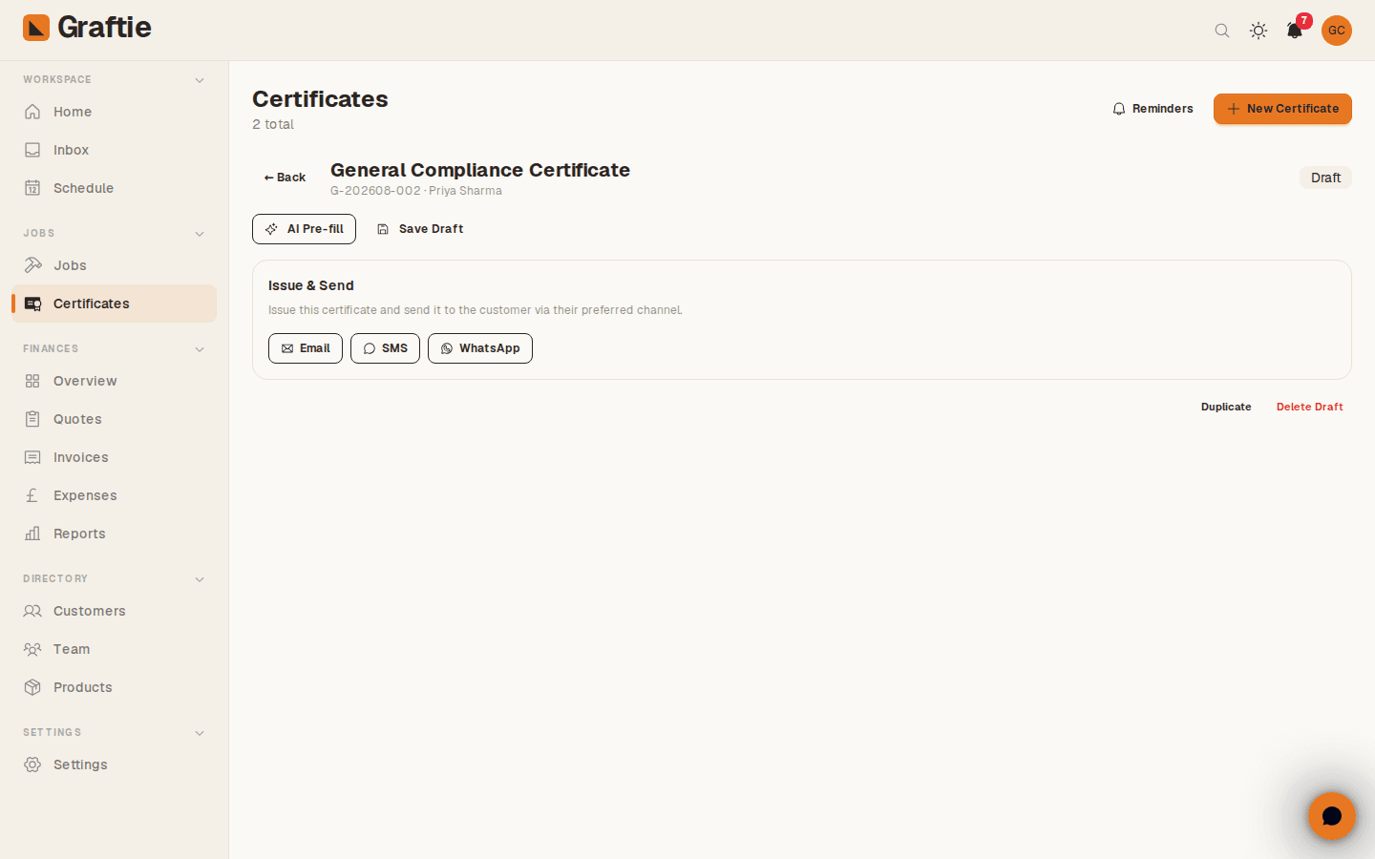Create a New Certificate

(x=1282, y=109)
